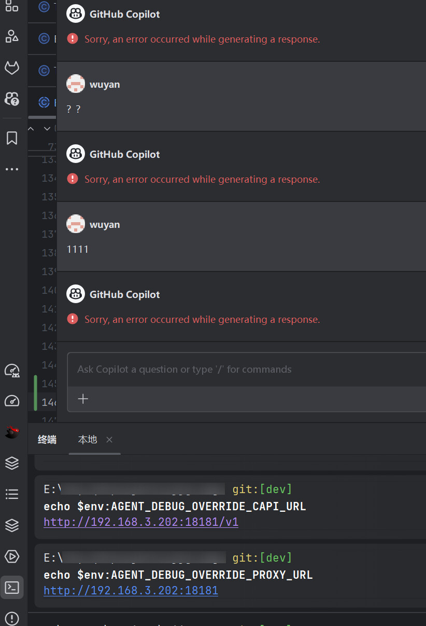Show more tool windows via three dots
Viewport: 426px width, 626px height.
[x=11, y=169]
